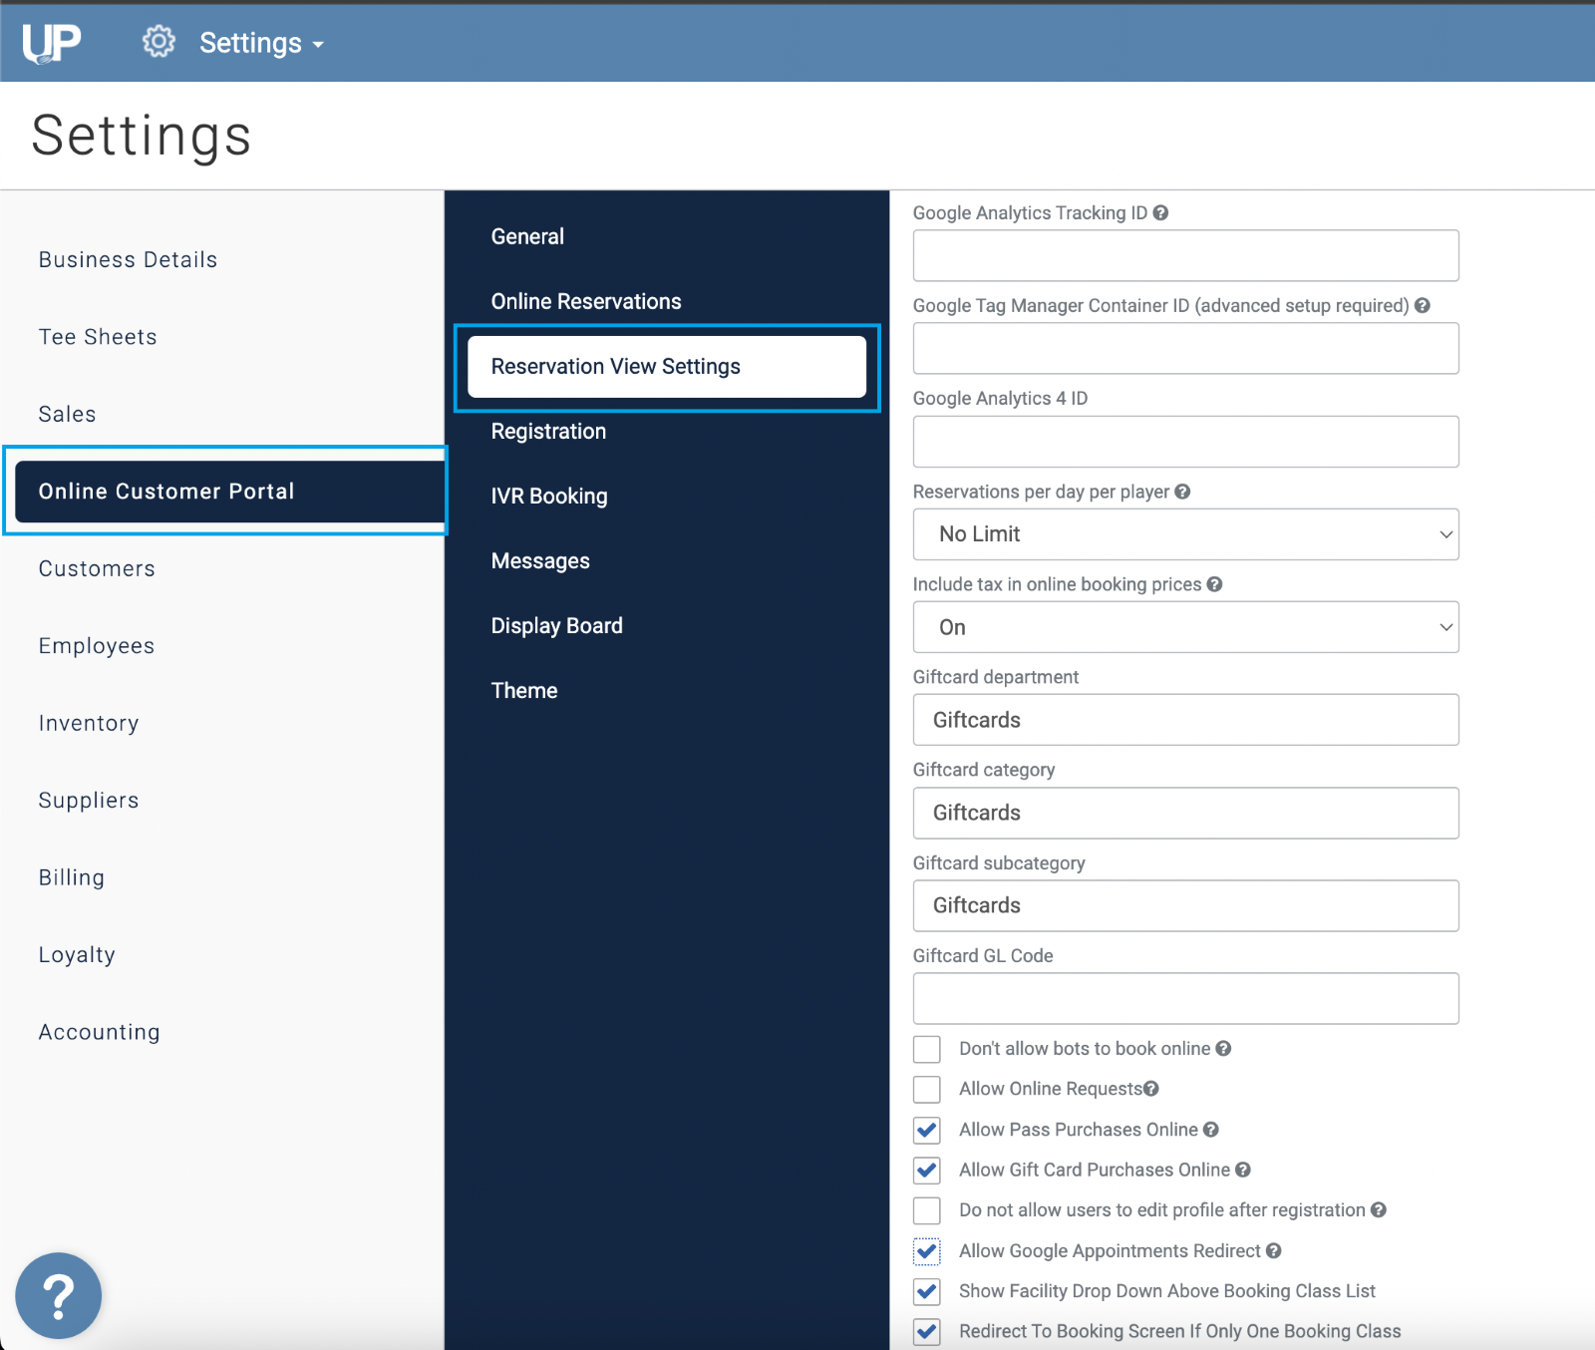Enable Don't allow bots to book online
The height and width of the screenshot is (1350, 1595).
(927, 1049)
